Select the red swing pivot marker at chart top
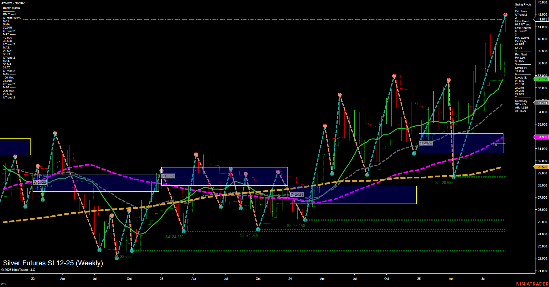Viewport: 549px width, 287px height. pos(505,14)
